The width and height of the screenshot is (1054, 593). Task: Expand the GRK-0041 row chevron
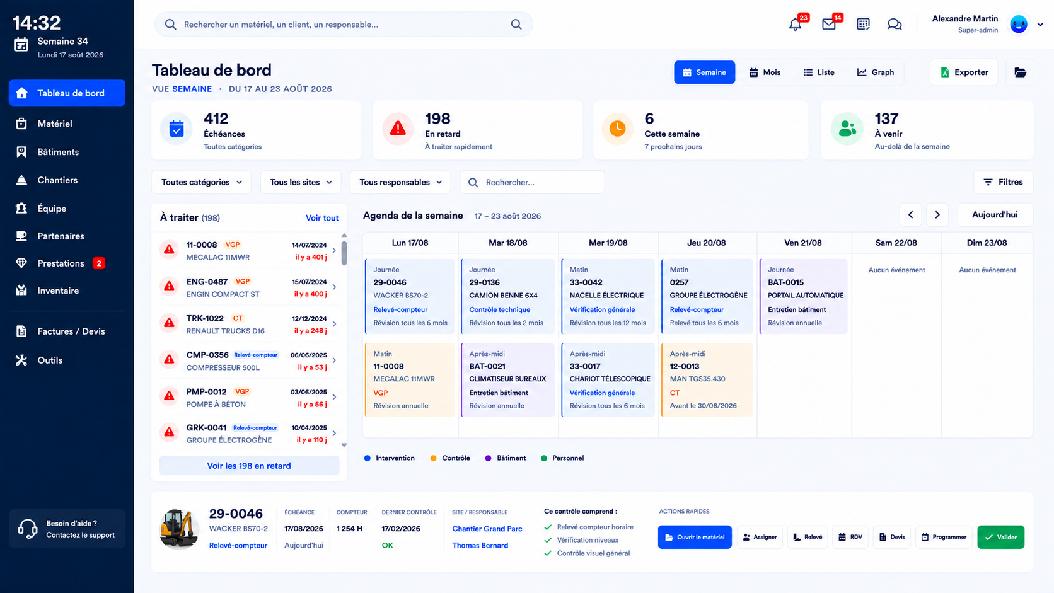coord(334,433)
